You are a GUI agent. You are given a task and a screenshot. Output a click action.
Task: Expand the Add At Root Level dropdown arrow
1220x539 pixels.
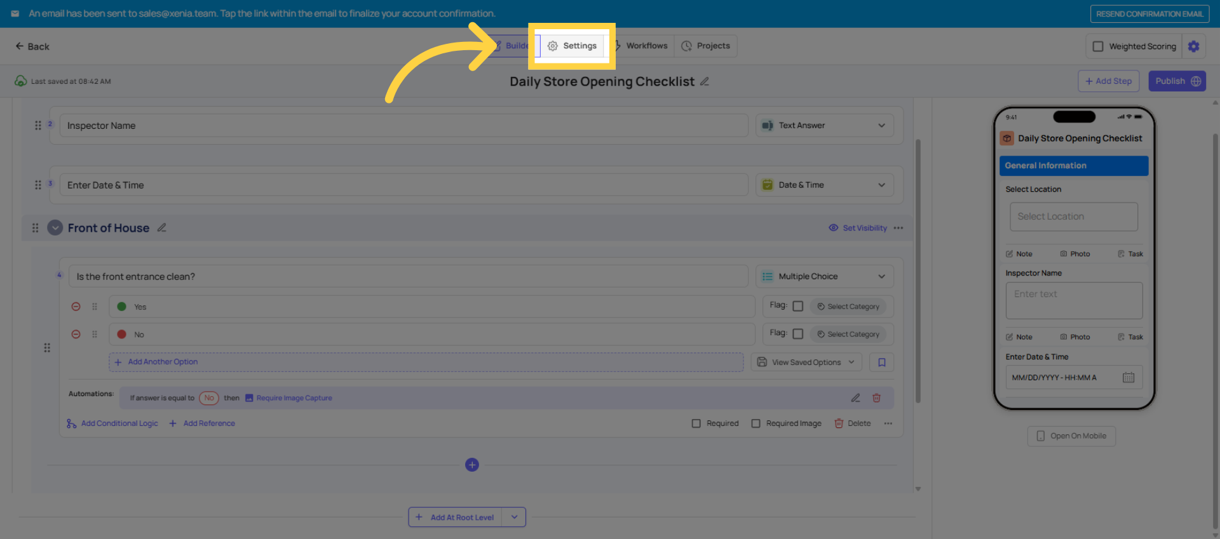pos(514,517)
